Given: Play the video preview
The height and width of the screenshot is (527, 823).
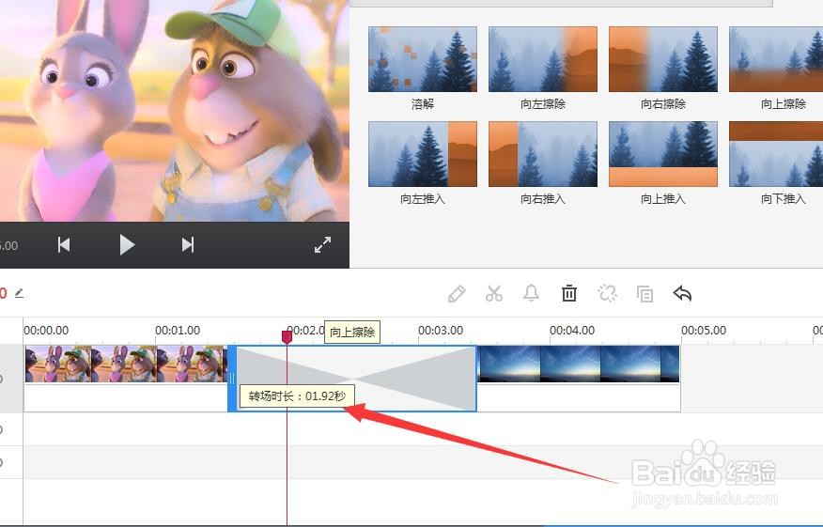Looking at the screenshot, I should (x=127, y=244).
